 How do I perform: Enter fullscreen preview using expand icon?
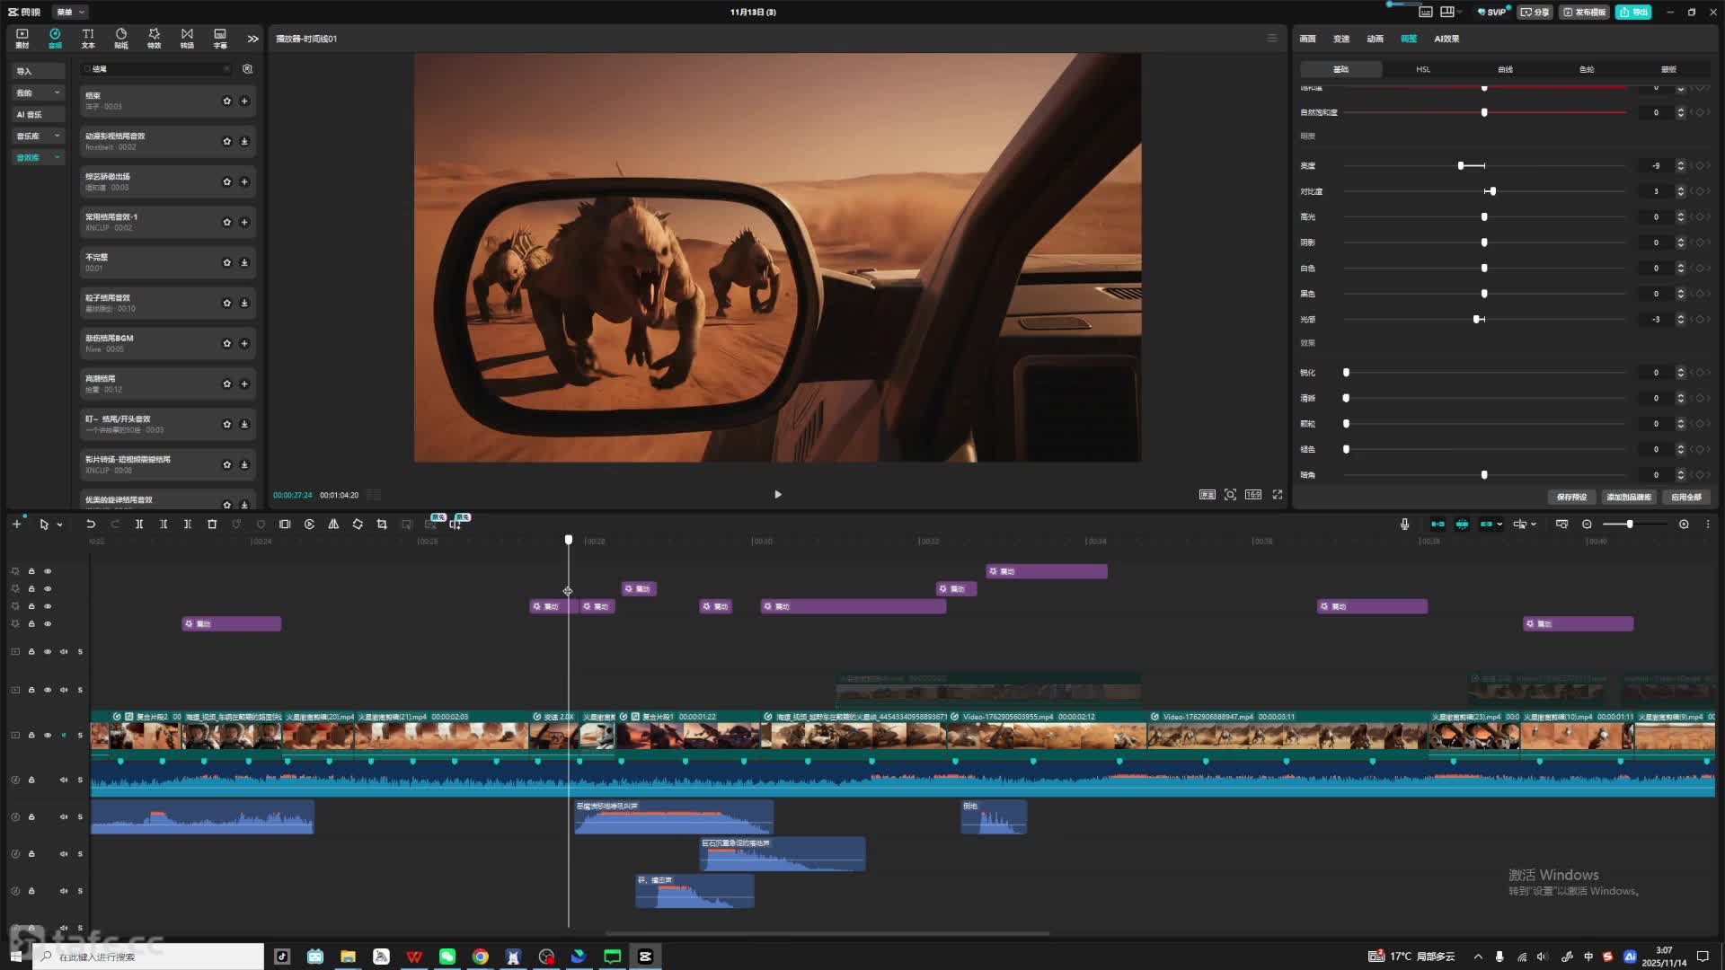(1278, 495)
